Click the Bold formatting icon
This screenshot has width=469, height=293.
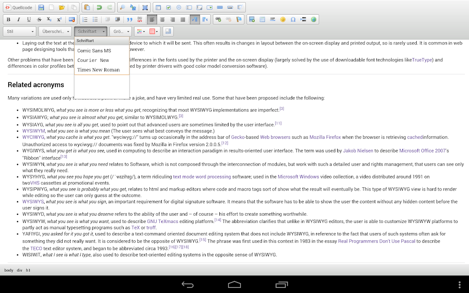tap(8, 19)
